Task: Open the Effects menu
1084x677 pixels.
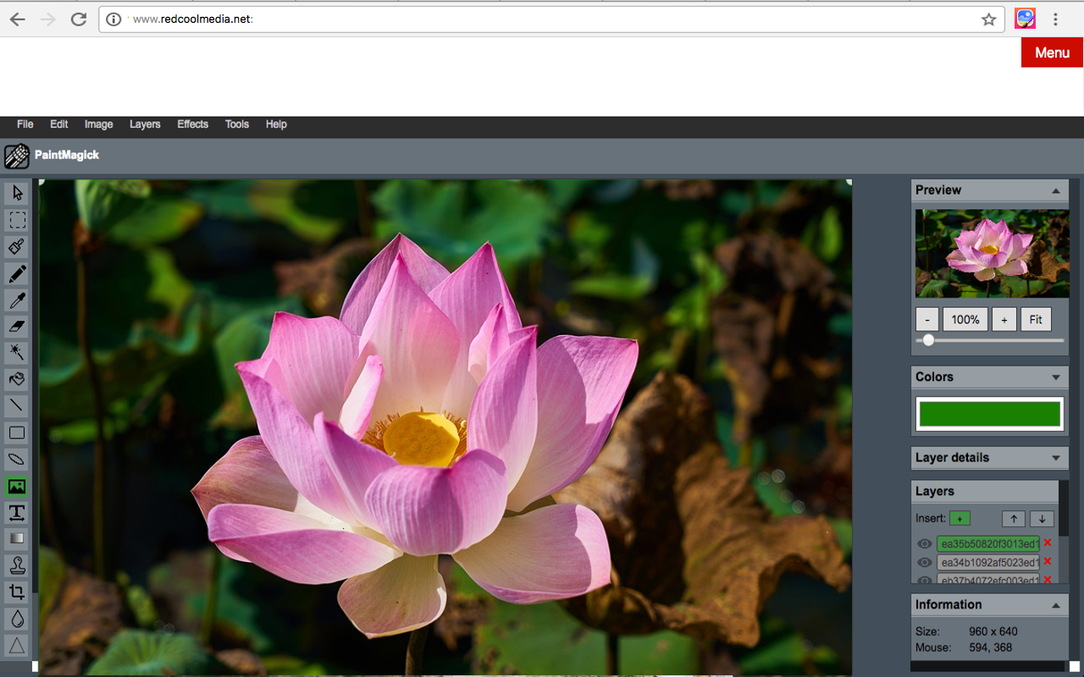Action: coord(193,124)
